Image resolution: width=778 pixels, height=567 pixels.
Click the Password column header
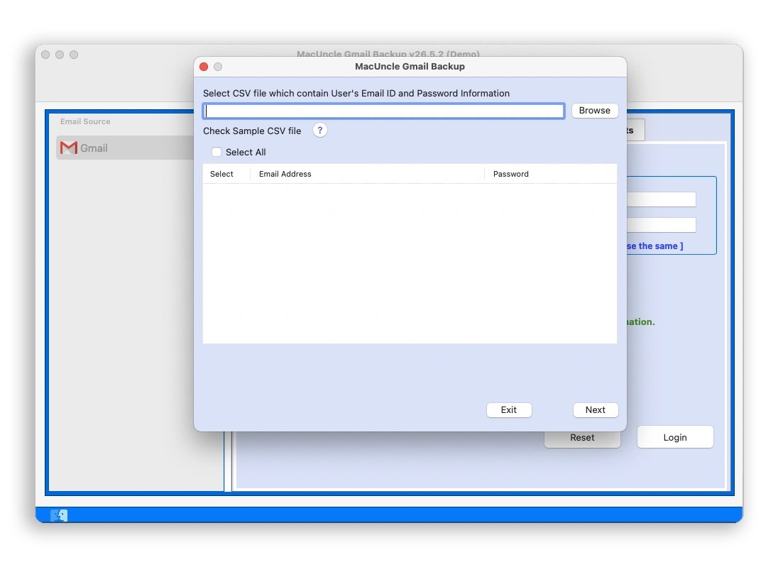pyautogui.click(x=551, y=174)
